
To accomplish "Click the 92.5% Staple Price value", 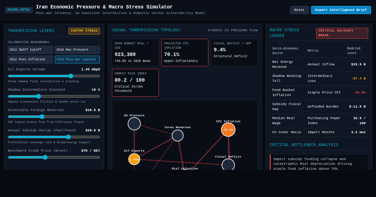I will [360, 93].
